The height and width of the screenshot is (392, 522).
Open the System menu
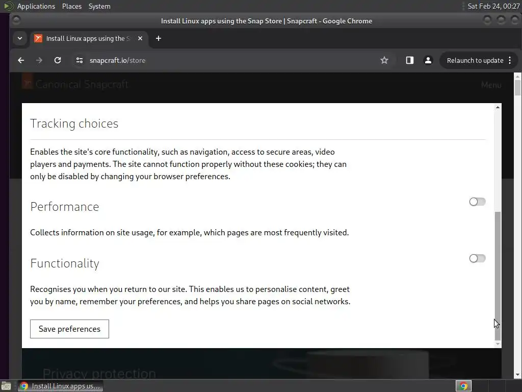99,6
